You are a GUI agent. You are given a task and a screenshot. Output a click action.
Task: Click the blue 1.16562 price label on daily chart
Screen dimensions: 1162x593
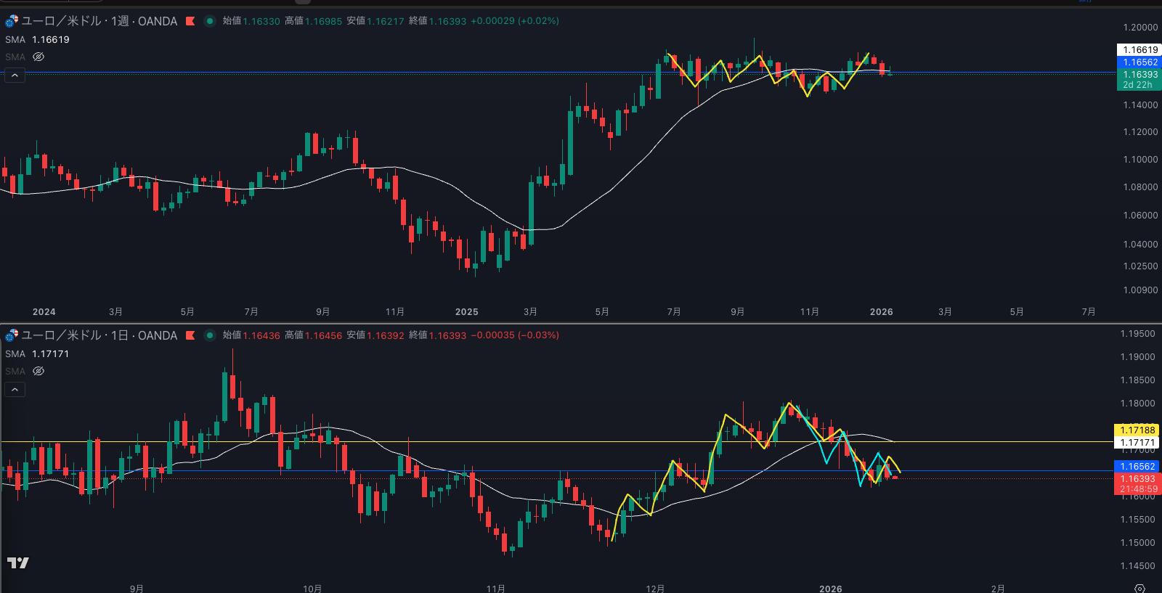click(1137, 467)
